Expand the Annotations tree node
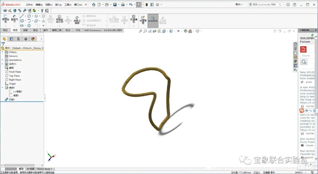This screenshot has height=174, width=318. tap(2, 60)
